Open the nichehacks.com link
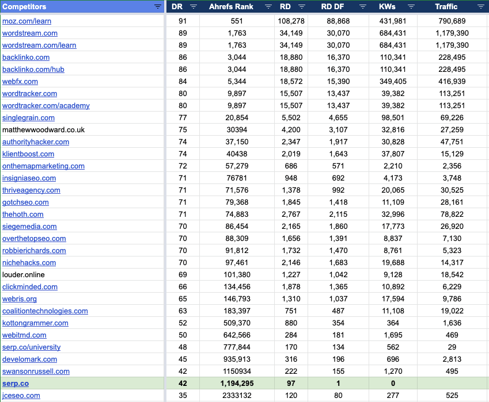Screen dimensions: 489x402 [x=29, y=263]
